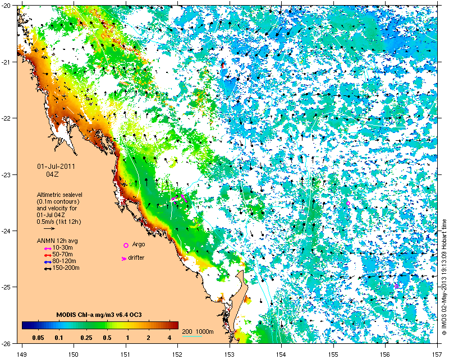
Task: Click the time label 04Z
Action: point(52,174)
